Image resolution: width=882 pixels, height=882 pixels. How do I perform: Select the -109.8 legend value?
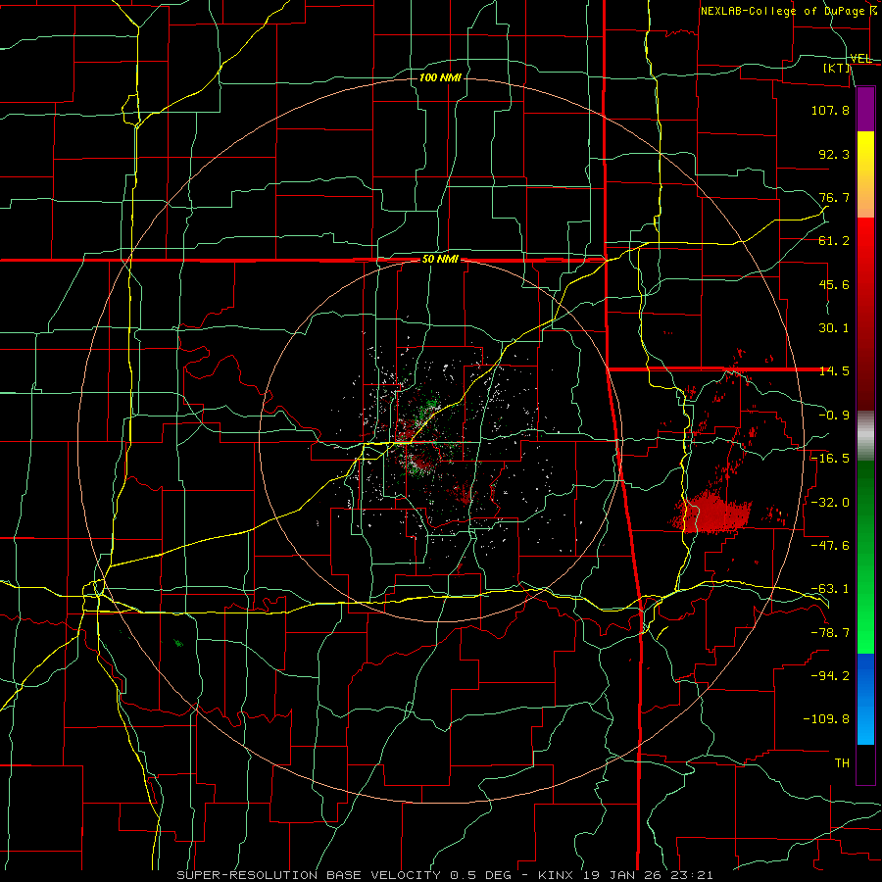tap(826, 719)
